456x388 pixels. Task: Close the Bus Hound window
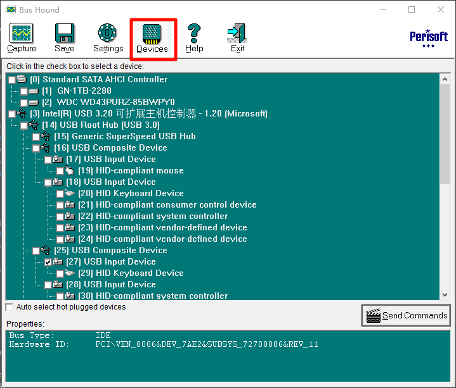[x=441, y=10]
